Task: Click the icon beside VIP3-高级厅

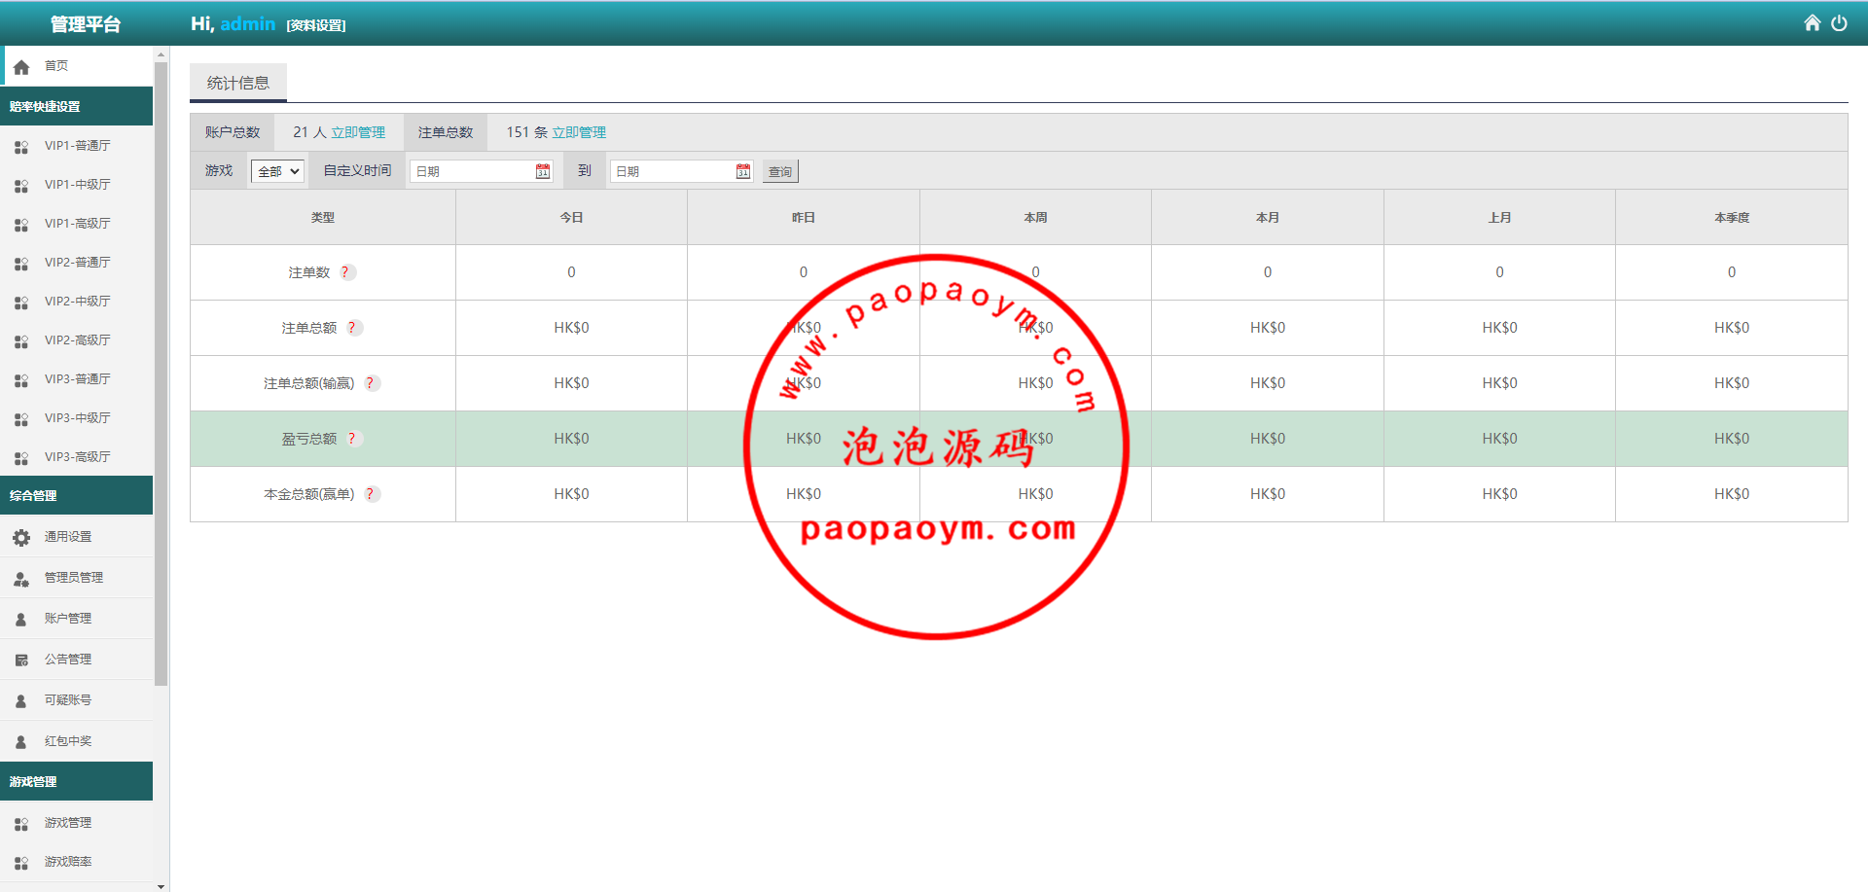Action: click(21, 458)
